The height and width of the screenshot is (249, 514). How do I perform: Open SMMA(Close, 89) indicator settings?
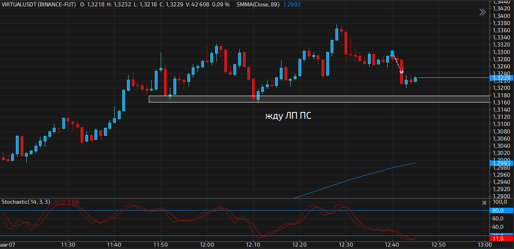point(258,4)
